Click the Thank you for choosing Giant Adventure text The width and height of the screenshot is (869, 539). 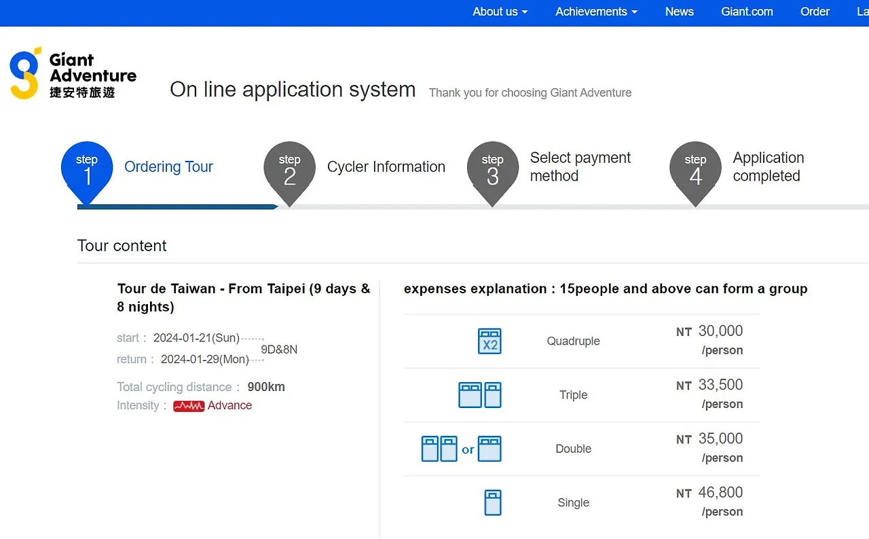coord(530,93)
